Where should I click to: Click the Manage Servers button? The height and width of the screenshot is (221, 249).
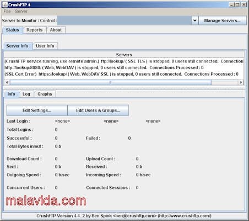tap(223, 20)
